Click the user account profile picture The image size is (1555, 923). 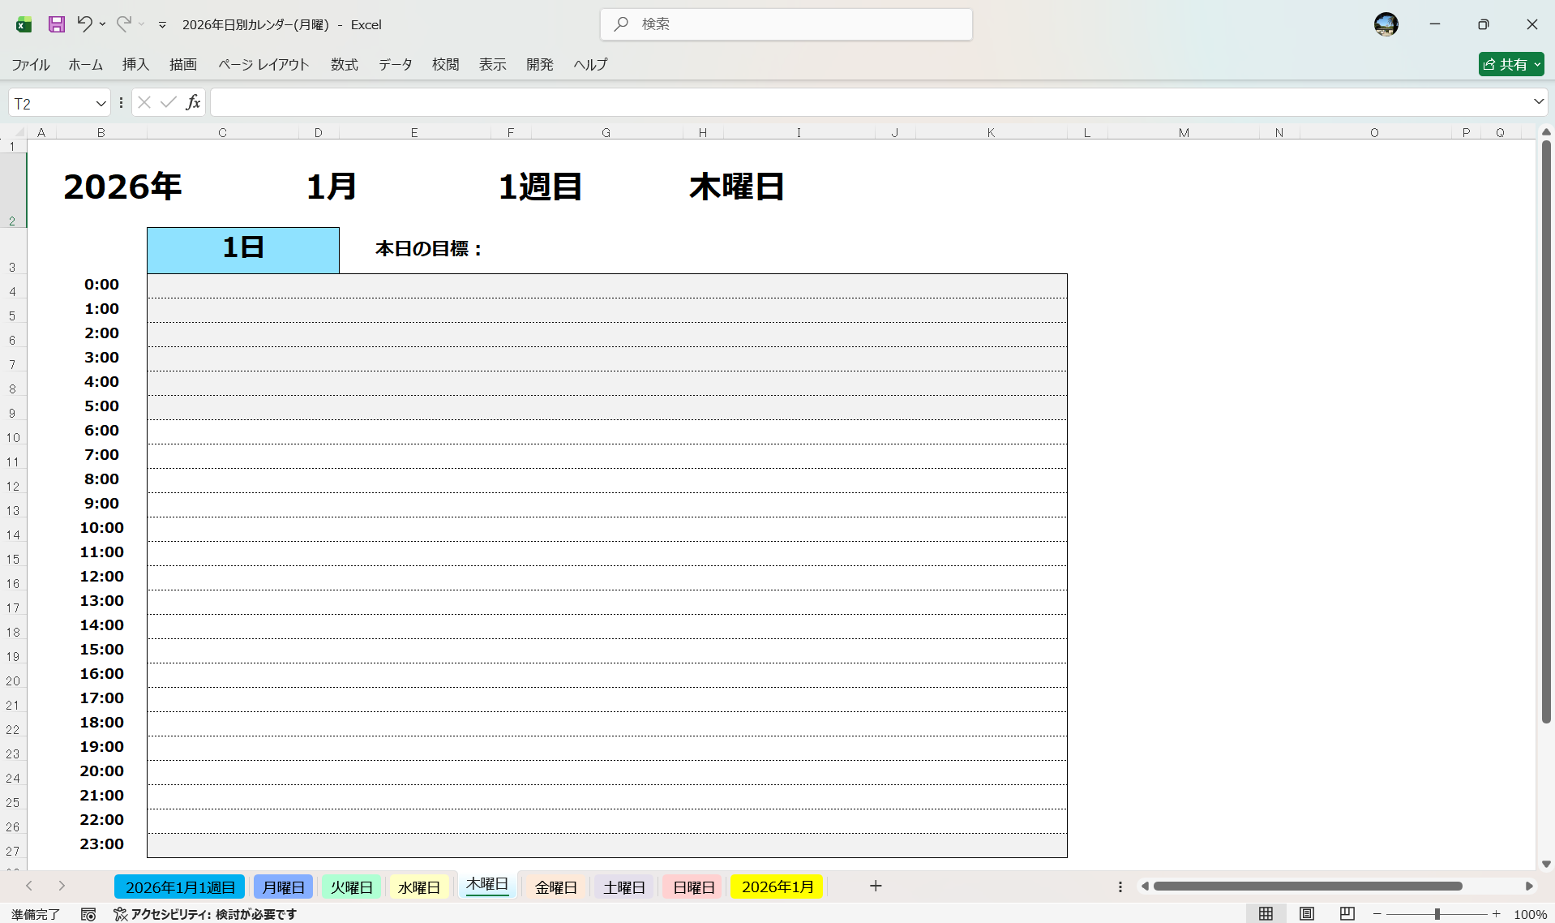click(1386, 24)
